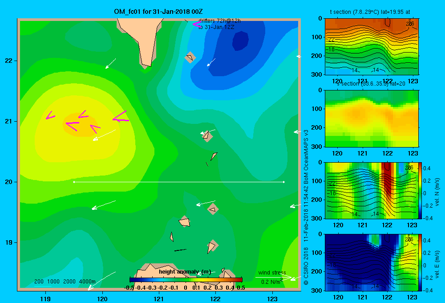
Task: Open the temperature section panel
Action: click(372, 47)
